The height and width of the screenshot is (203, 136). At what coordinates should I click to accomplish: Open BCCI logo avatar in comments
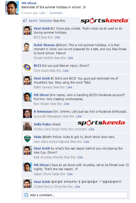click(x=27, y=67)
